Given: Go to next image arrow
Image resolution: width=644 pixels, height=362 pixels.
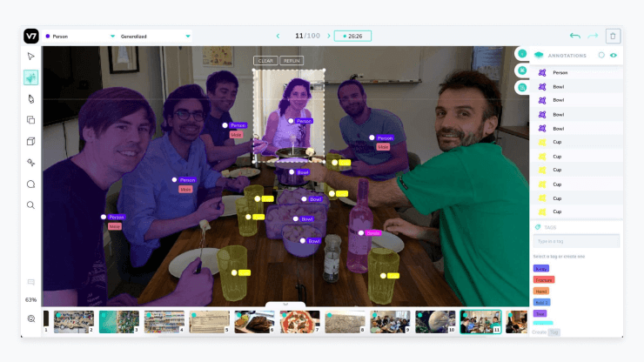Looking at the screenshot, I should coord(329,37).
